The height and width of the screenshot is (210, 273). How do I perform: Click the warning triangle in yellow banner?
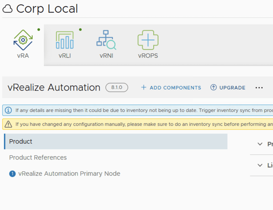tap(9, 124)
